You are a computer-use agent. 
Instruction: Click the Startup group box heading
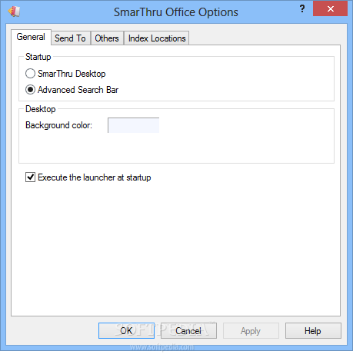[38, 57]
